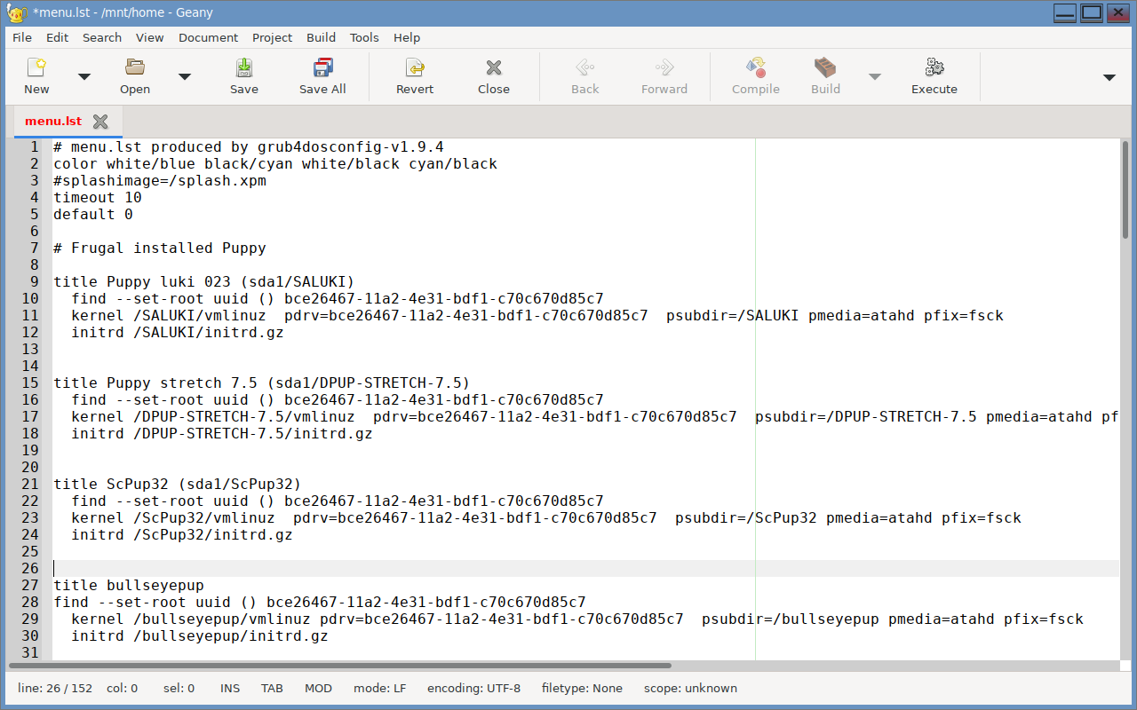Open the Project menu
1137x710 pixels.
[x=272, y=37]
